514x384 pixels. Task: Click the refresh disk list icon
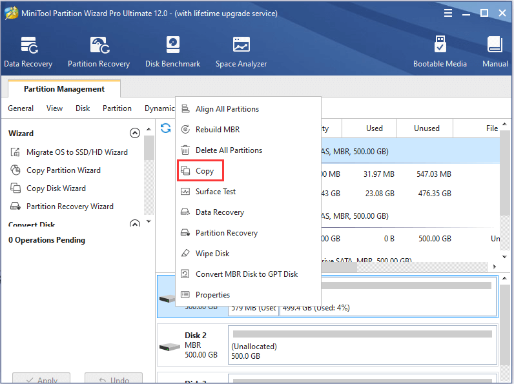165,128
